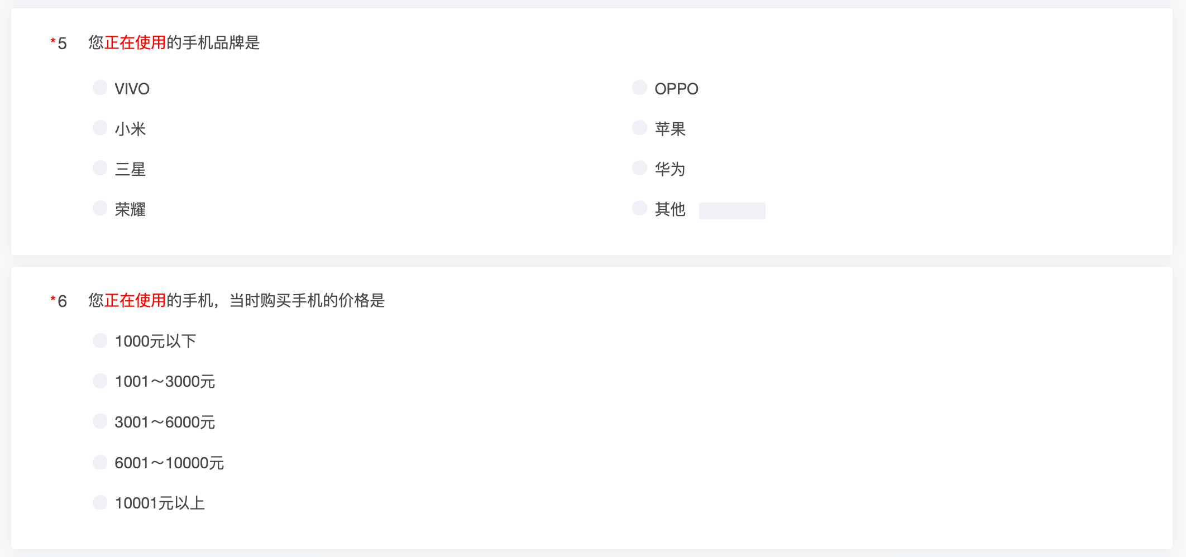Pick the 6001～10000元 price range

click(x=100, y=462)
